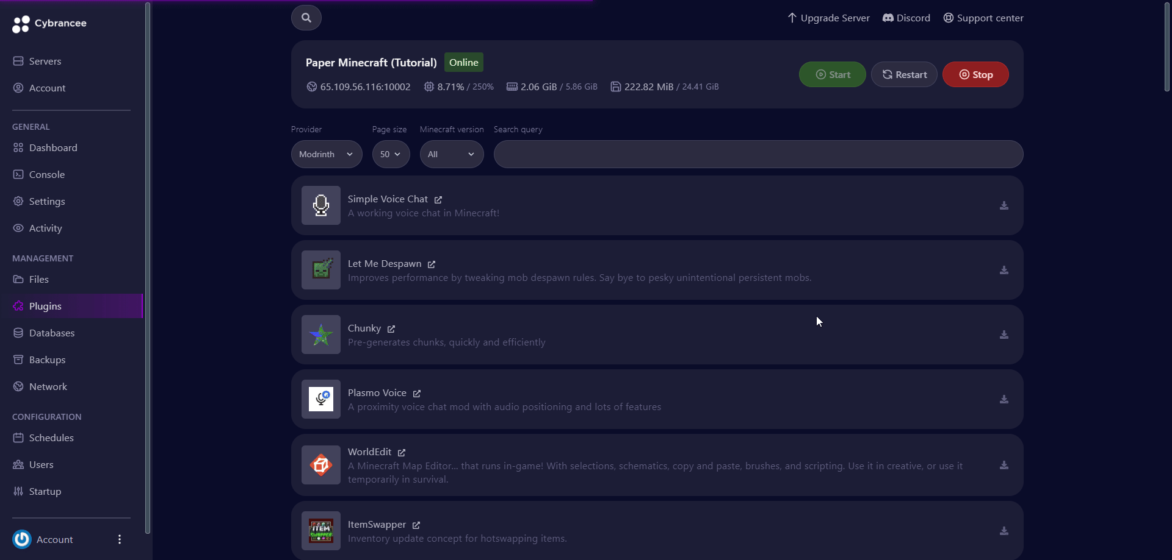1172x560 pixels.
Task: Open the Databases page
Action: click(x=71, y=333)
